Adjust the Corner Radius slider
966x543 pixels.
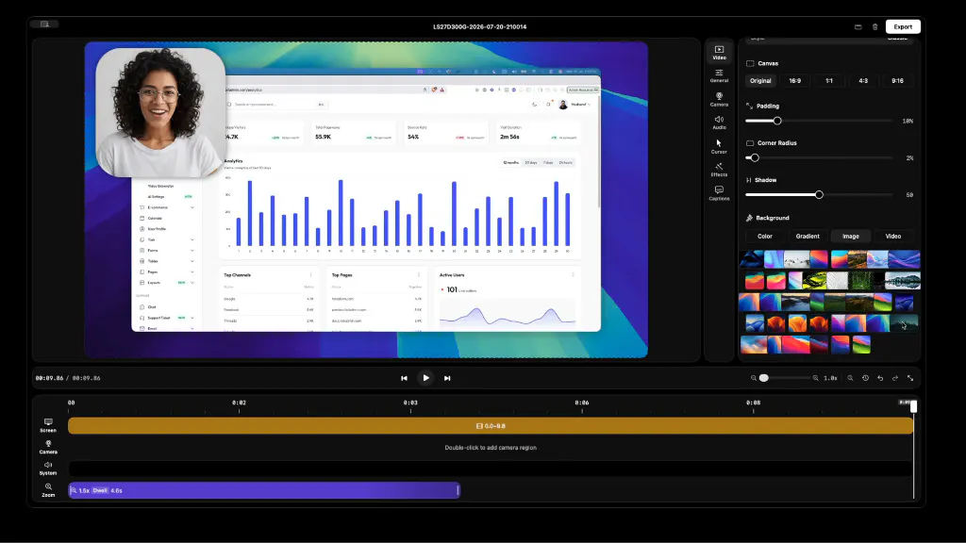pos(819,157)
